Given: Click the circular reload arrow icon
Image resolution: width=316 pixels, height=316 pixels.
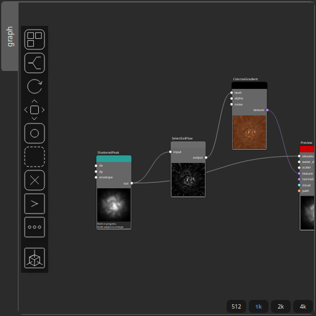Looking at the screenshot, I should tap(35, 86).
